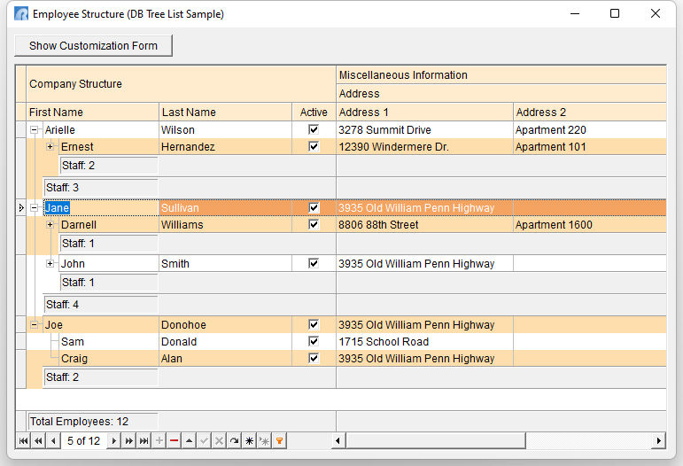Maximize the Employee Structure window

tap(615, 13)
